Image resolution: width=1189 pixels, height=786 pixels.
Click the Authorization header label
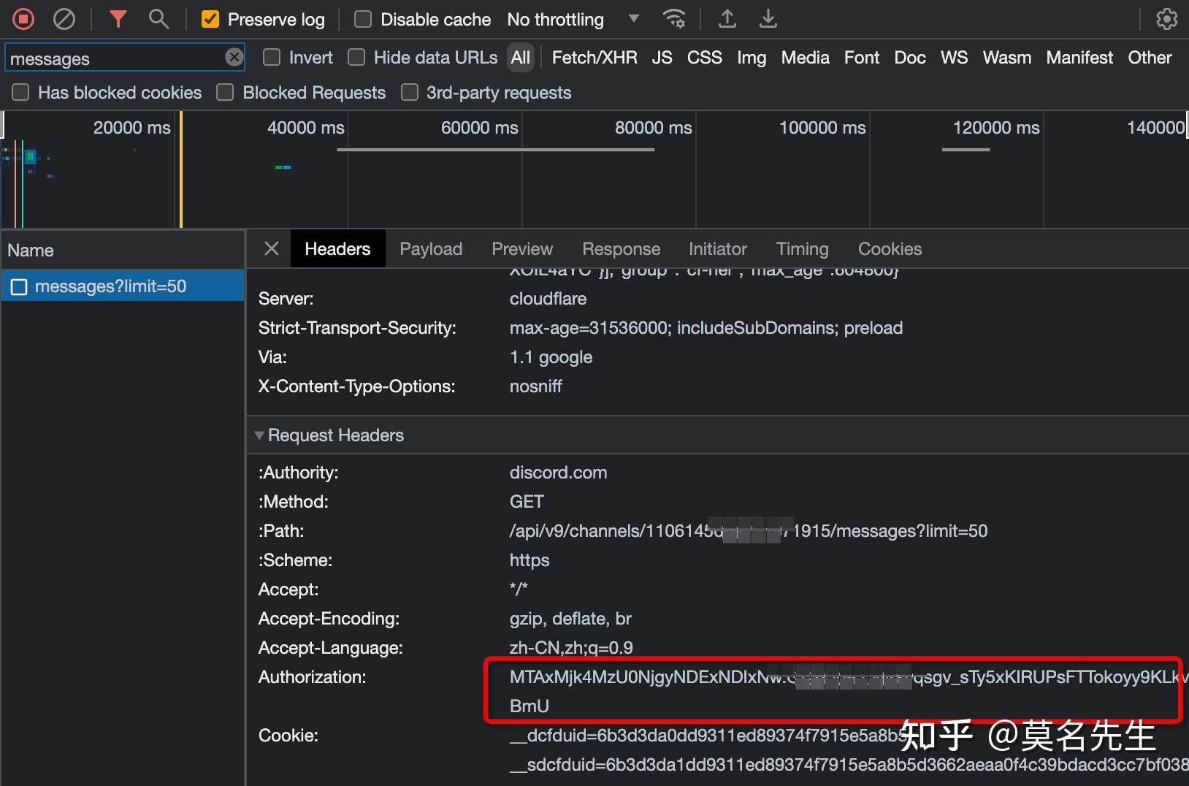[312, 677]
